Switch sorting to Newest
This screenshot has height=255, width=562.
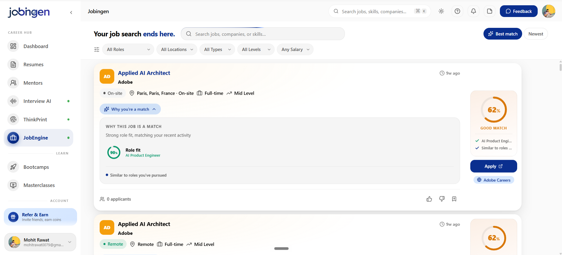pos(536,34)
